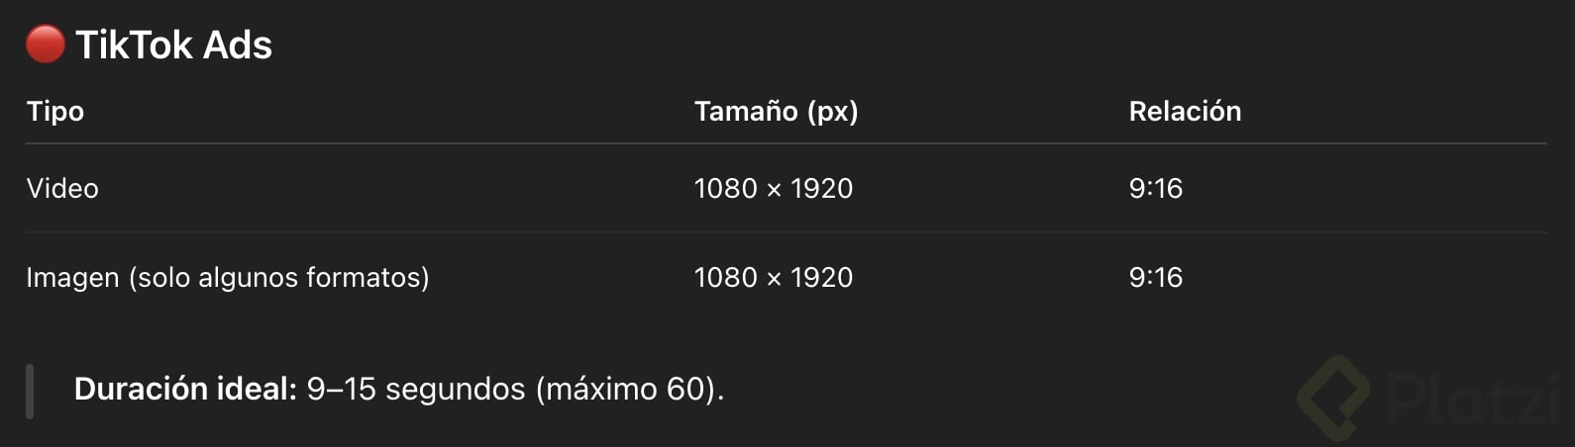Click the 9:16 ratio in Video row

pos(1155,188)
